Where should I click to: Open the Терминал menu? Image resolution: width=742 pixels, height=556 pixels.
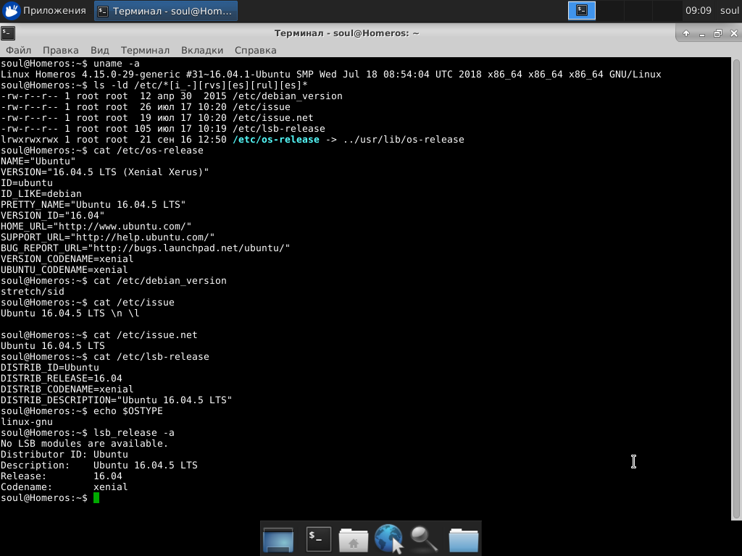(x=145, y=50)
